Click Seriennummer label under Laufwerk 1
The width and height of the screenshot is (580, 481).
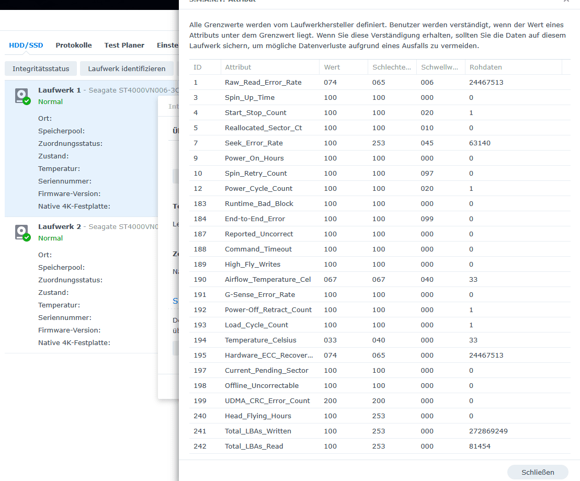[x=65, y=181]
